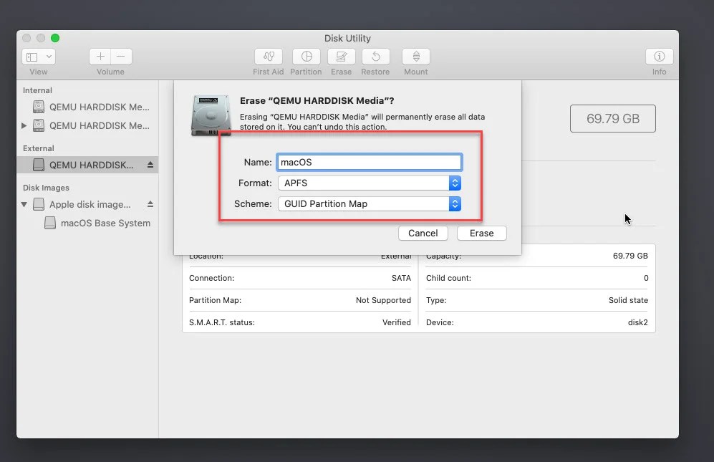Click inside the Name field containing macOS
The width and height of the screenshot is (714, 462).
[x=369, y=162]
